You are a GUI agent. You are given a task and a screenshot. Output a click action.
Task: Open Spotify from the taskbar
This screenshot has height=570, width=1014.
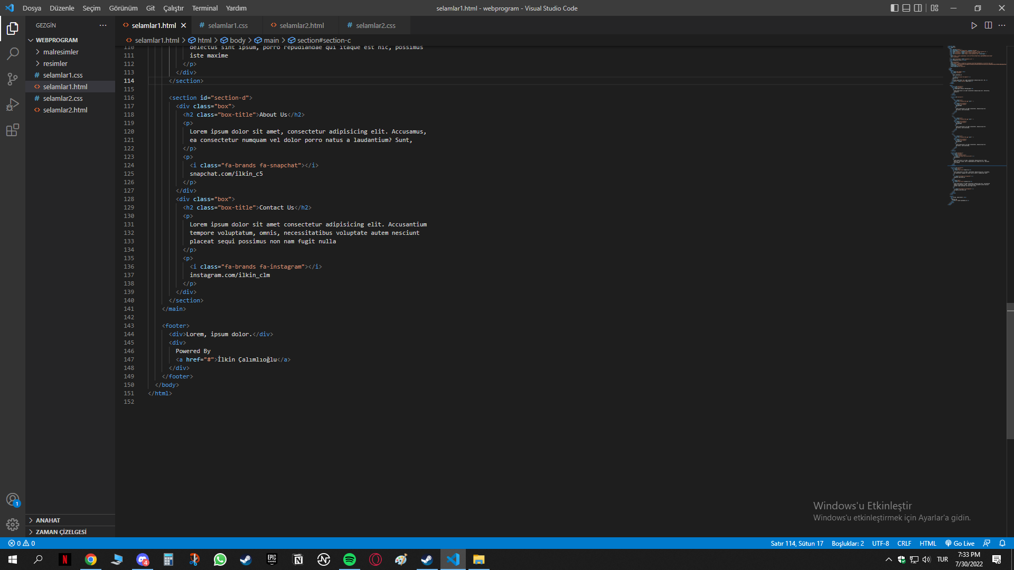(x=350, y=559)
